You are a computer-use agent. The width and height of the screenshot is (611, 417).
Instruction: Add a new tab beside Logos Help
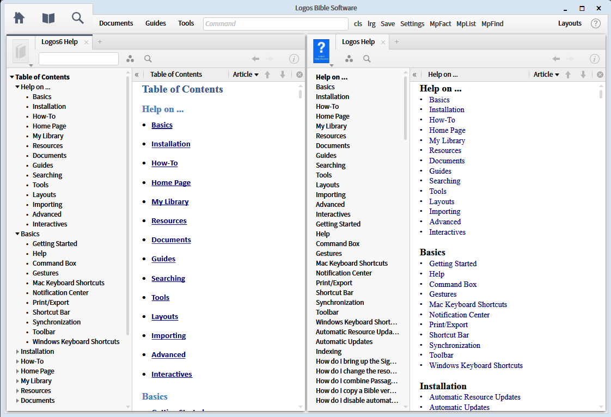(x=396, y=42)
